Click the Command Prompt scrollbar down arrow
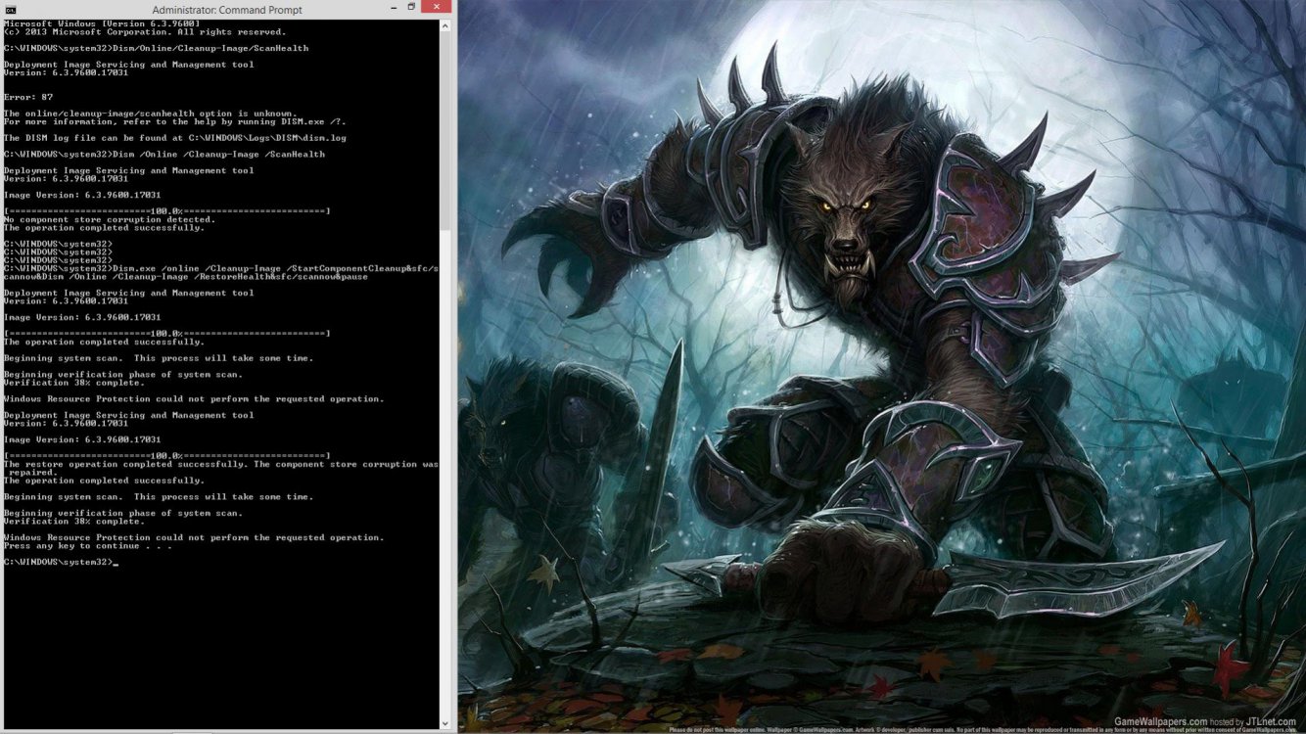The width and height of the screenshot is (1306, 734). pos(445,722)
